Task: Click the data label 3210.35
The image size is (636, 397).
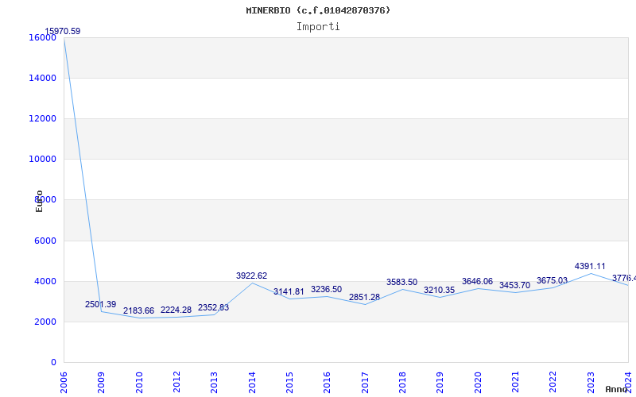Action: [440, 290]
